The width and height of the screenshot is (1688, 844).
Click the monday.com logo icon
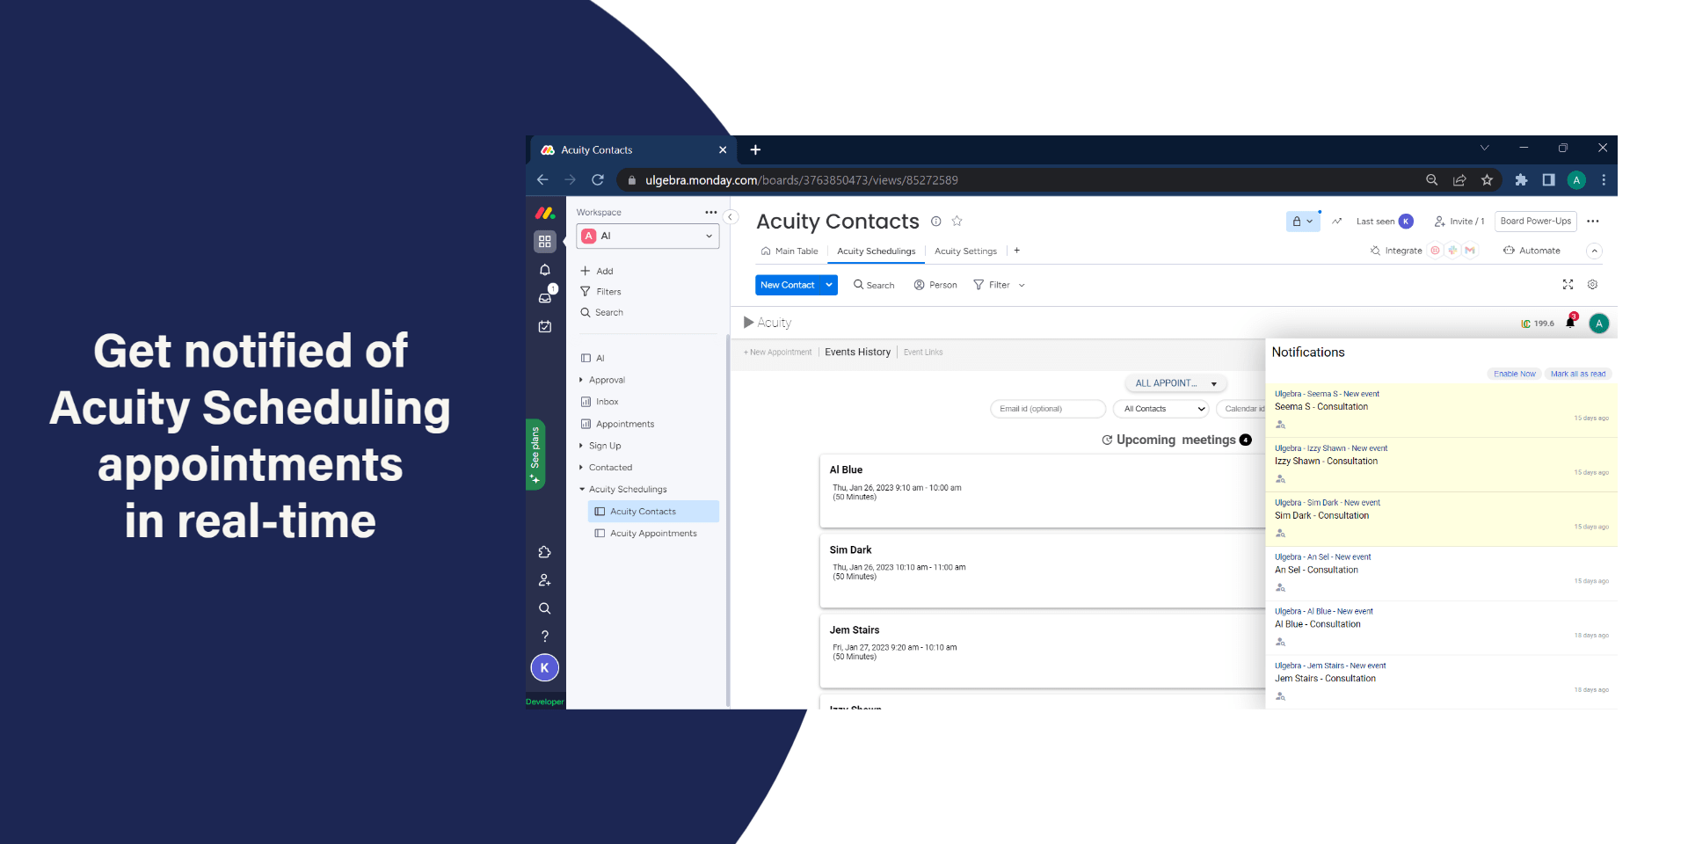click(545, 213)
